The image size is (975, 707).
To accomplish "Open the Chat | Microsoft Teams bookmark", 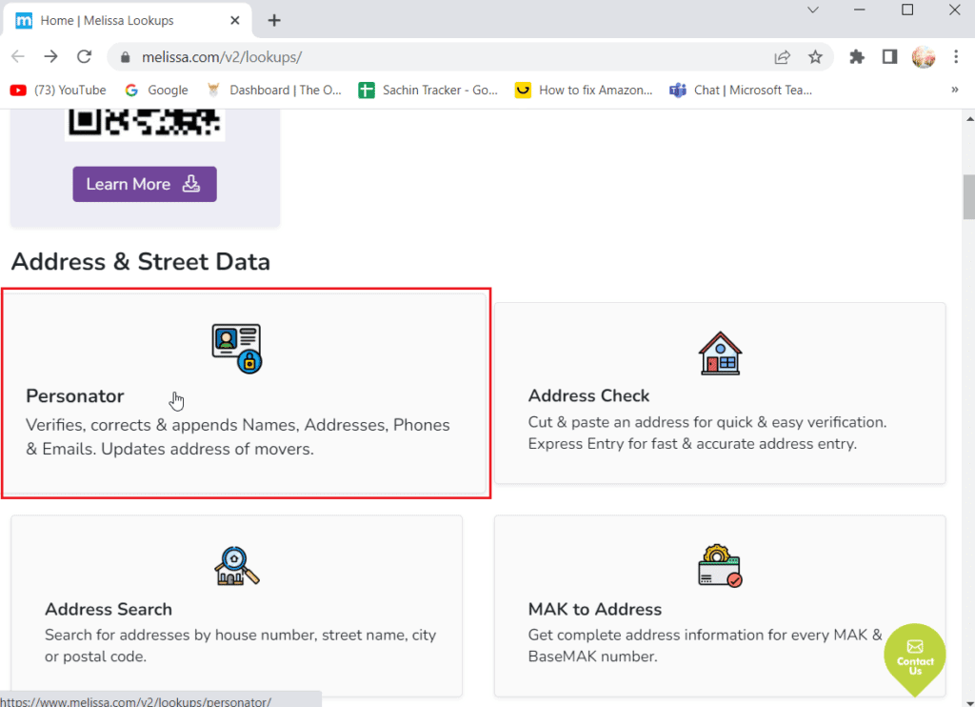I will point(741,91).
